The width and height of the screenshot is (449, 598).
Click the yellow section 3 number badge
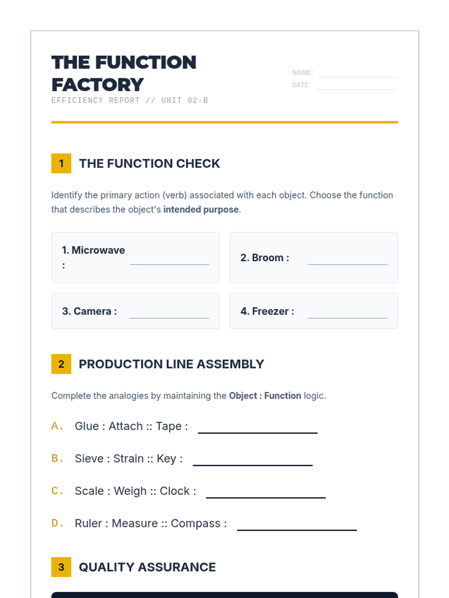click(x=61, y=567)
